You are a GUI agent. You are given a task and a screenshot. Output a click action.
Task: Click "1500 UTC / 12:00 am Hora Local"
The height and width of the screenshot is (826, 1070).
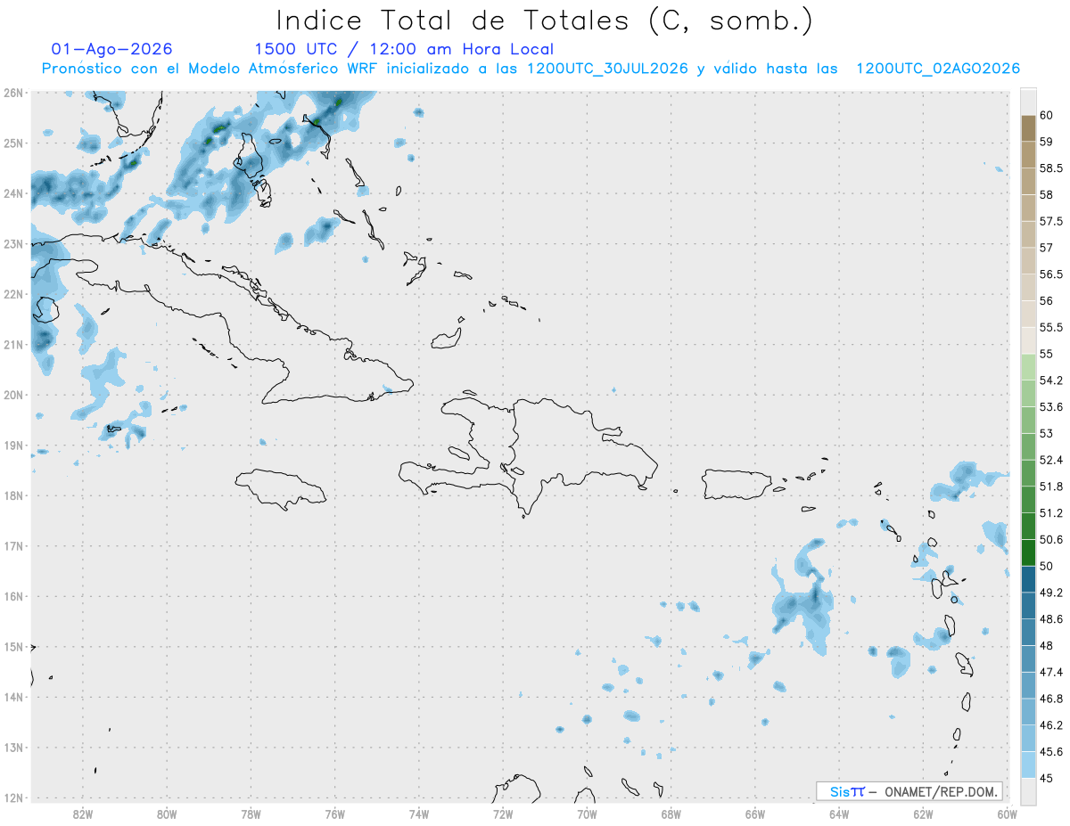tap(404, 49)
